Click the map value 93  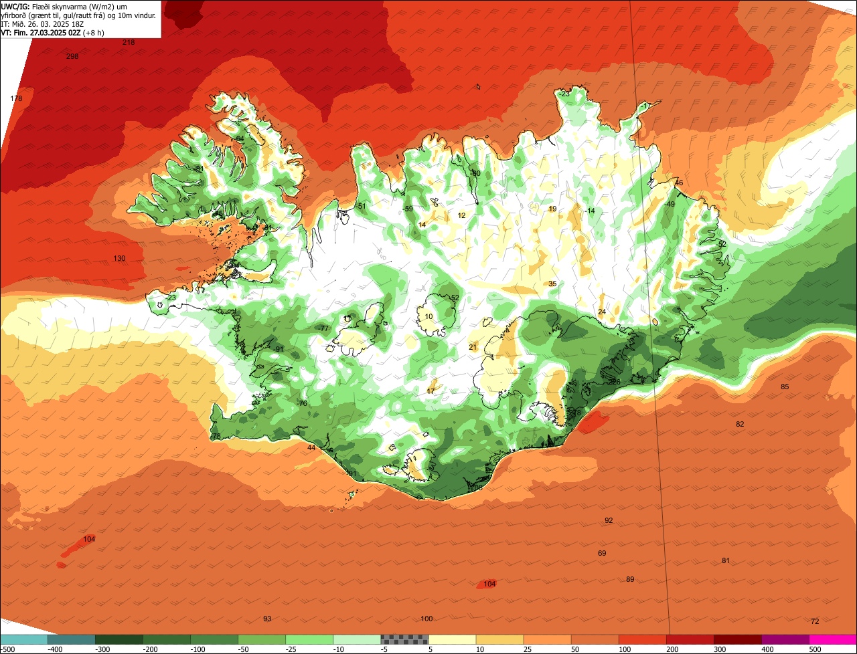point(267,619)
